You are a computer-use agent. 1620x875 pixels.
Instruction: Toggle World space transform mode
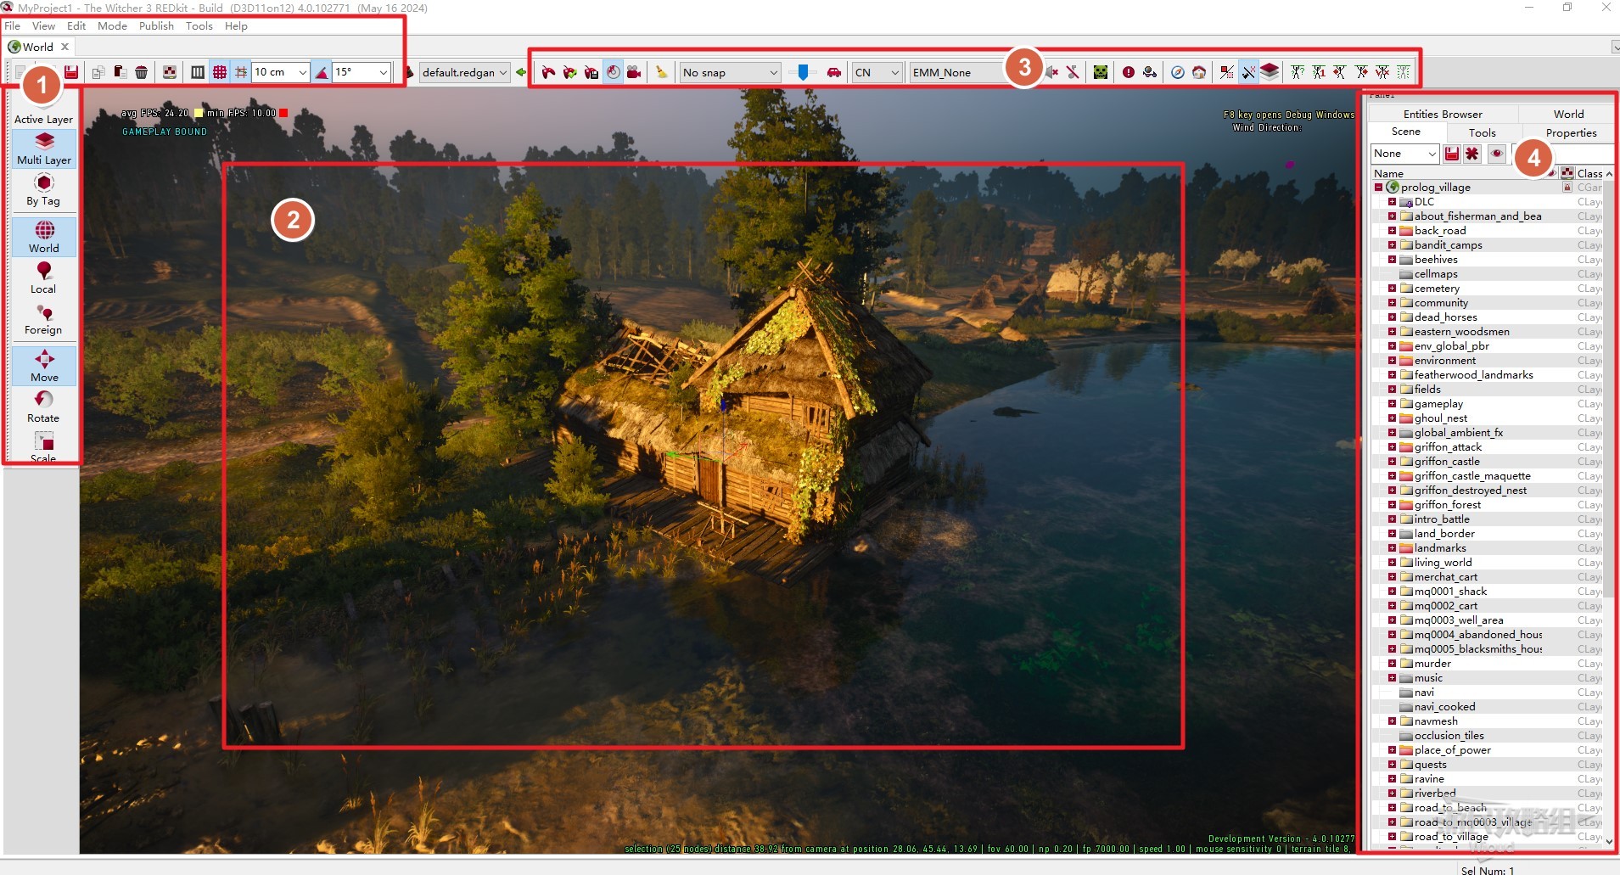(x=44, y=237)
